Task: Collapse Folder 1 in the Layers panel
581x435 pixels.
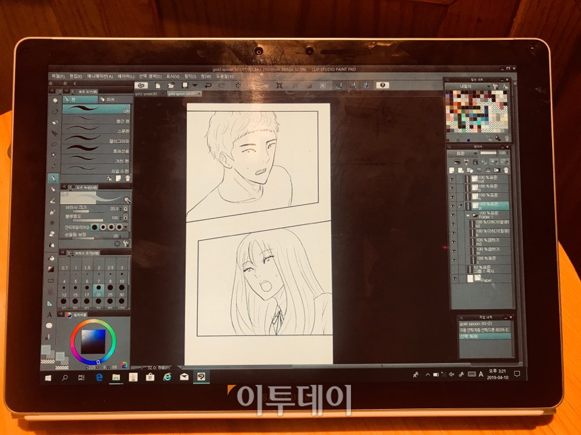Action: click(x=468, y=214)
